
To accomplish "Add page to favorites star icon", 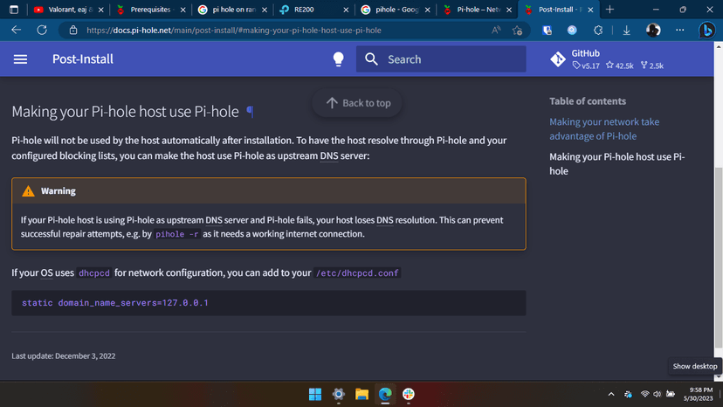I will pos(518,30).
